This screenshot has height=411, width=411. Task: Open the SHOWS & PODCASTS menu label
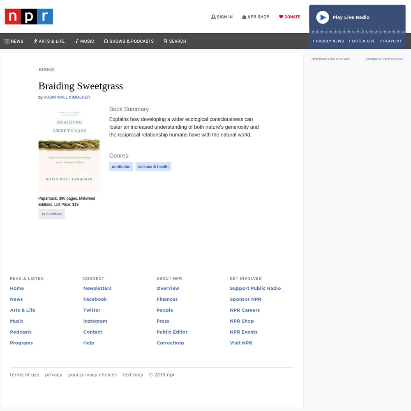tap(132, 41)
